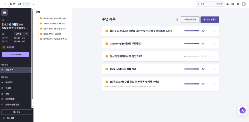Click the course title [05.28] 고품질 SW
Image resolution: width=249 pixels, height=122 pixels.
pyautogui.click(x=15, y=26)
